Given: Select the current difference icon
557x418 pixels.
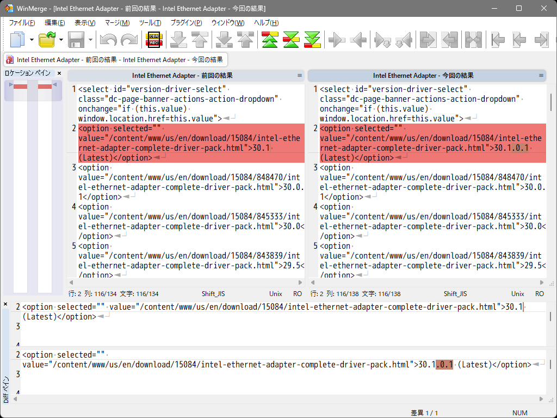Looking at the screenshot, I should [292, 39].
